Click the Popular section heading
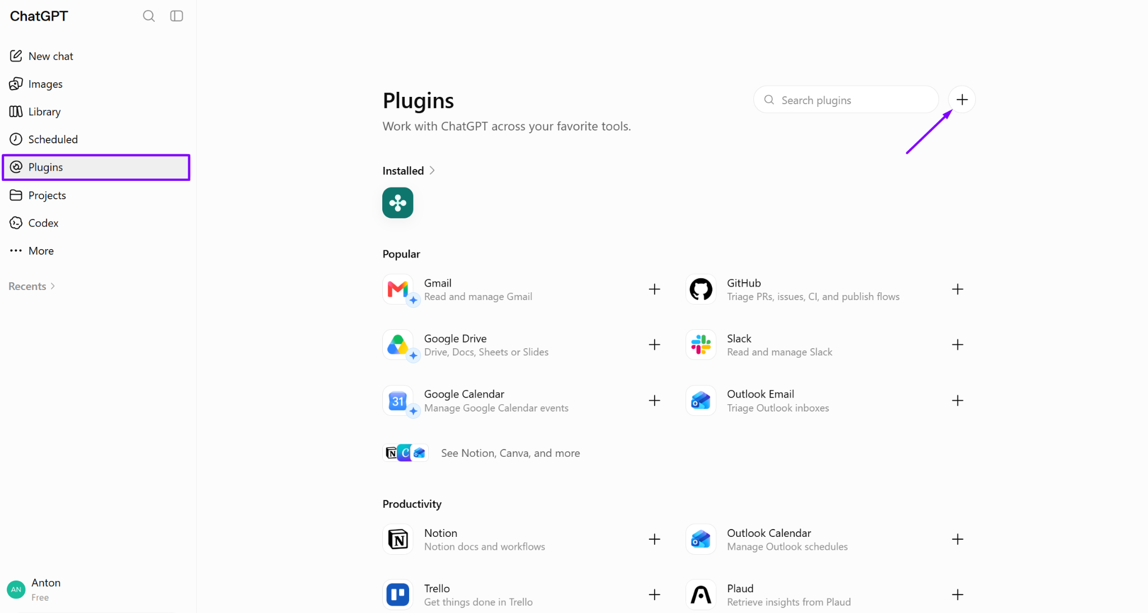The image size is (1148, 613). 401,254
